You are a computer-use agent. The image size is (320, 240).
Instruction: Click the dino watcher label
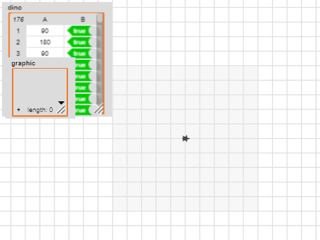click(15, 7)
